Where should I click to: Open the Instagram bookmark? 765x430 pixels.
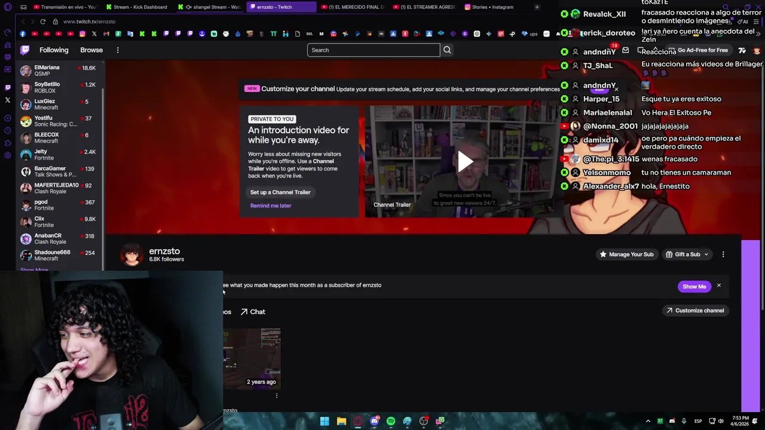[x=82, y=34]
